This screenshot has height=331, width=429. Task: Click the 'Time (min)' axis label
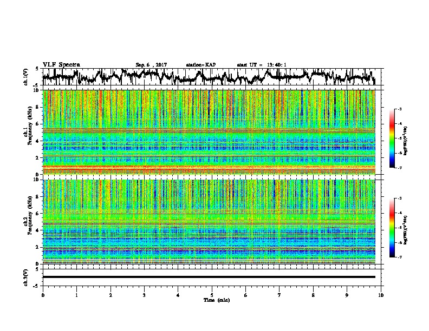tap(217, 300)
